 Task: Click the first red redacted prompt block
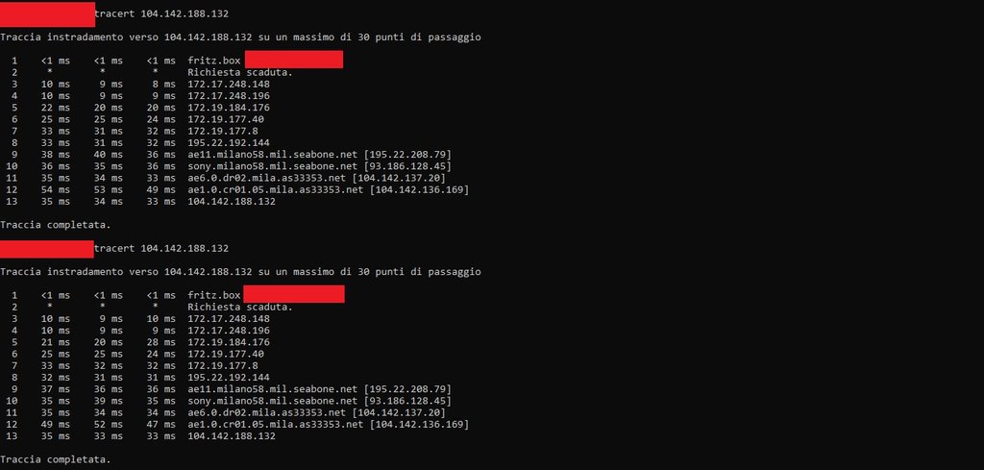click(x=48, y=13)
